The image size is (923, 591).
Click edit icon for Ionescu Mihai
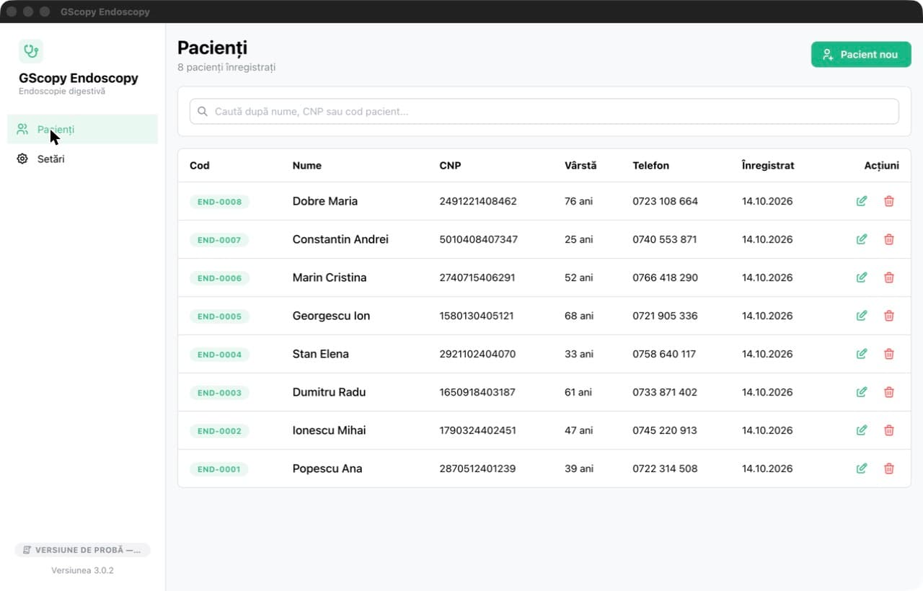[861, 430]
